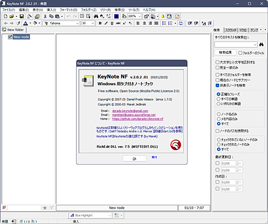Open the github.com home link
The image size is (268, 224).
pyautogui.click(x=138, y=119)
